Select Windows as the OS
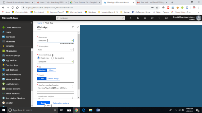Image resolution: width=202 pixels, height=113 pixels. coord(42,70)
